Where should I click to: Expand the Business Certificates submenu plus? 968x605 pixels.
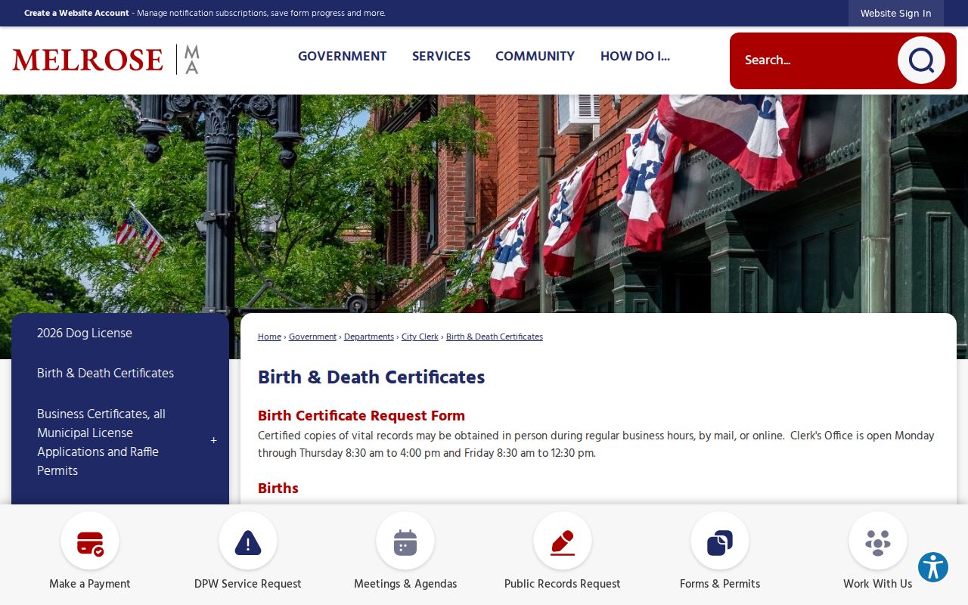(213, 441)
